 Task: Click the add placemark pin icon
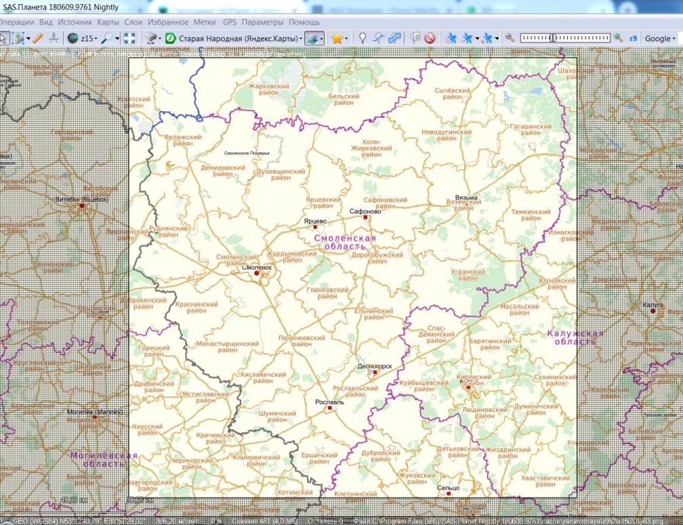click(x=363, y=39)
